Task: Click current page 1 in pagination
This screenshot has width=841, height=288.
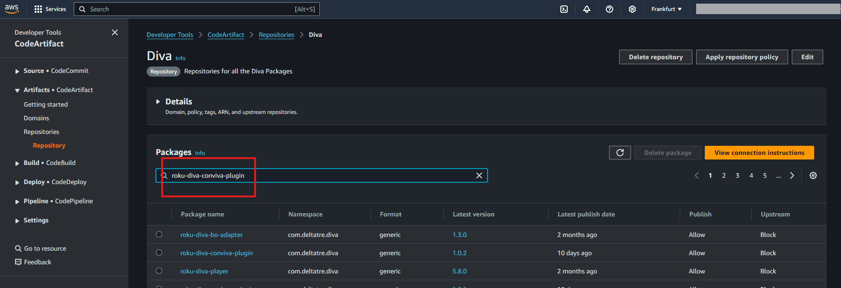Action: click(710, 175)
